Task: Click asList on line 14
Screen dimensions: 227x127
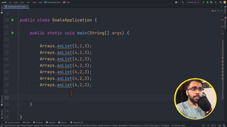Action: (x=65, y=46)
